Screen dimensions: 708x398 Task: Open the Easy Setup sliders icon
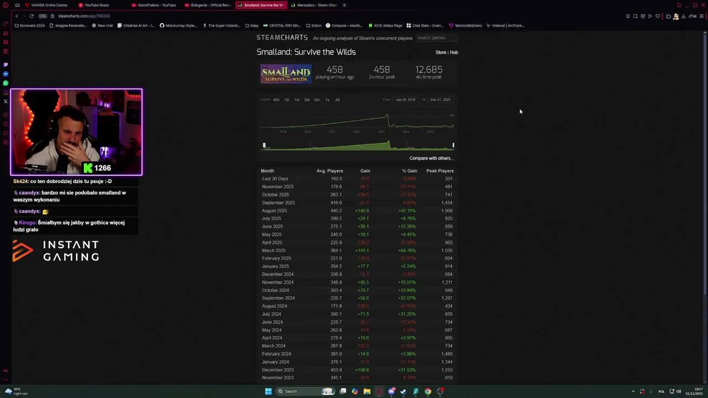pos(701,16)
